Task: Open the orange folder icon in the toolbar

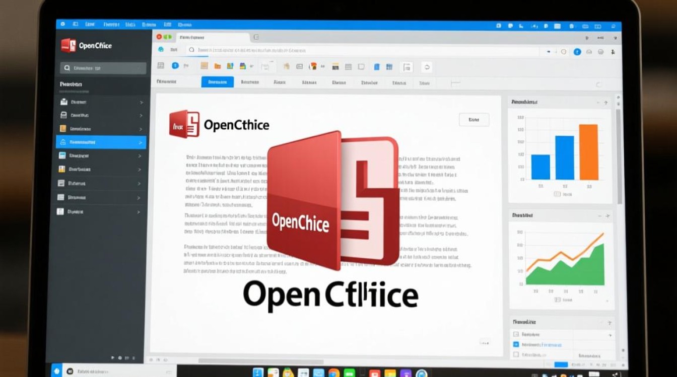Action: [217, 66]
